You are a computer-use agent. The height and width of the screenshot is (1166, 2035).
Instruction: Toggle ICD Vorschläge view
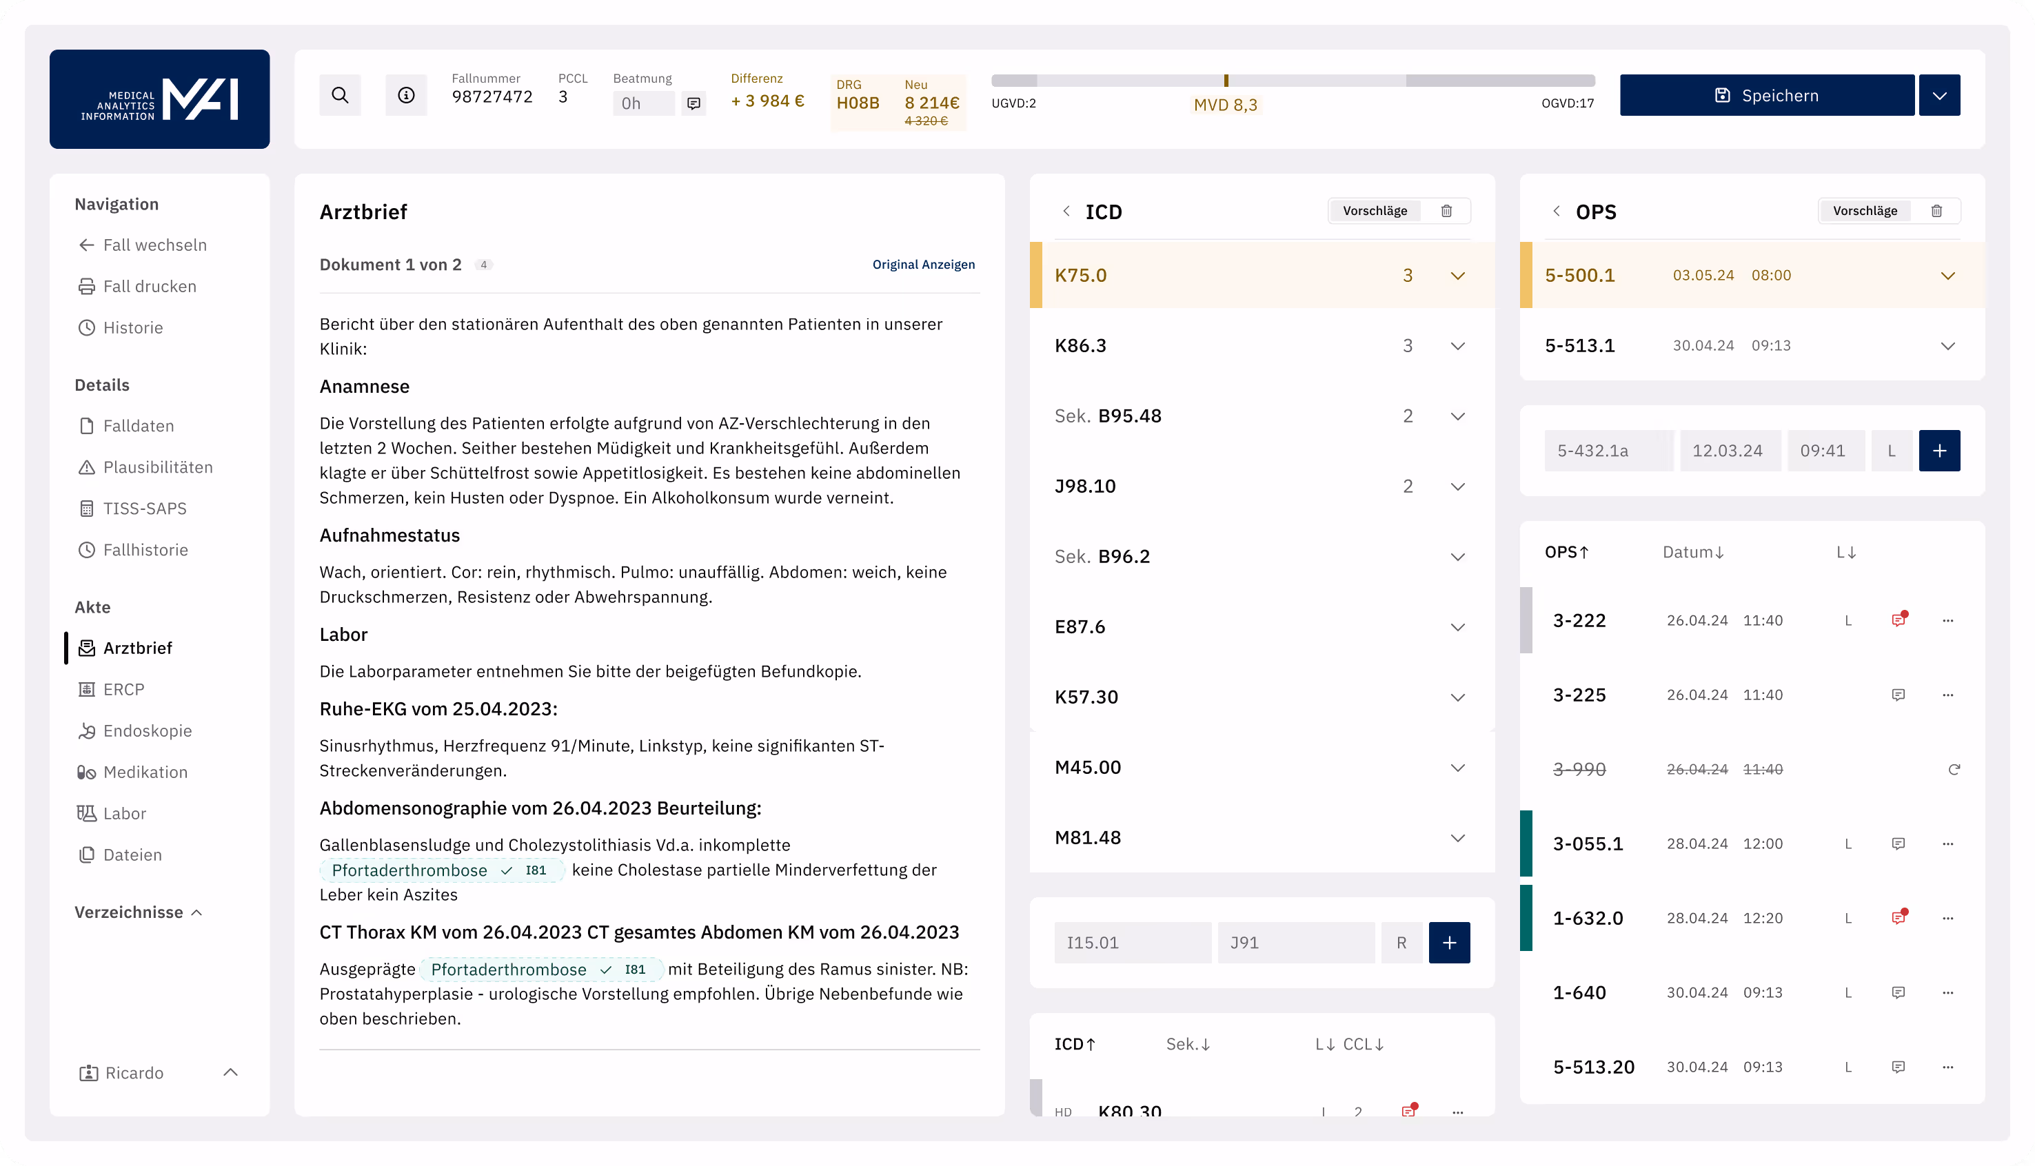click(1375, 211)
